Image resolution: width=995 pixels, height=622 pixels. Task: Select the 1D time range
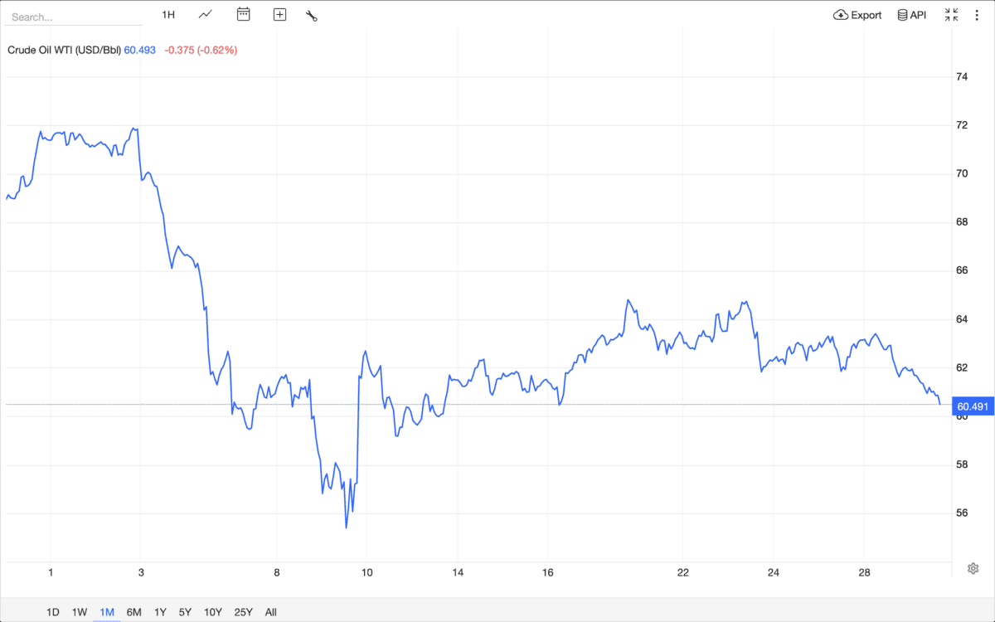click(x=53, y=612)
